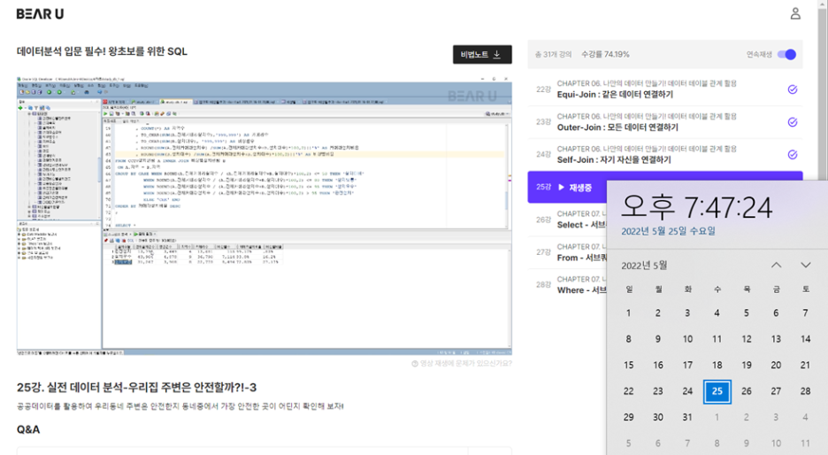This screenshot has height=455, width=828.
Task: Select May 31 in the calendar
Action: click(x=687, y=418)
